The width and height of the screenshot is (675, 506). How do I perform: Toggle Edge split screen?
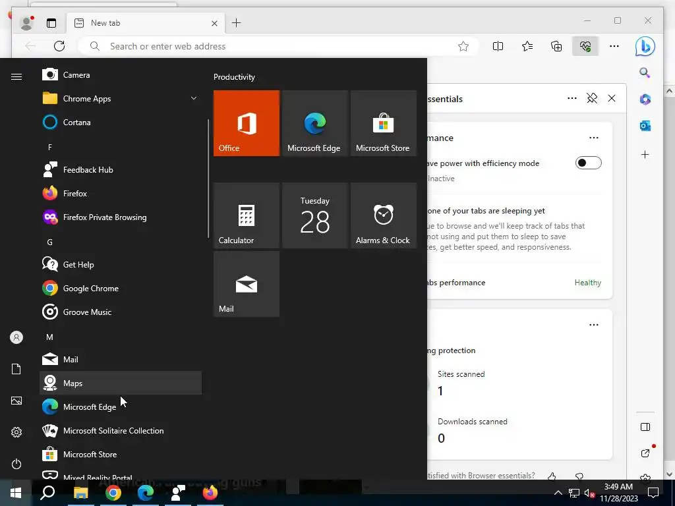(x=498, y=46)
